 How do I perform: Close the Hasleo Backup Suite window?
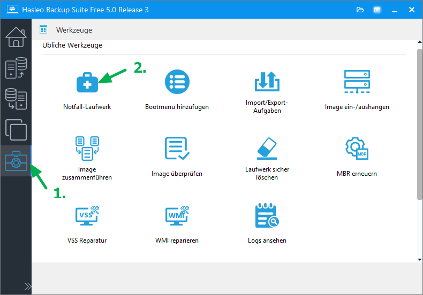click(x=412, y=10)
